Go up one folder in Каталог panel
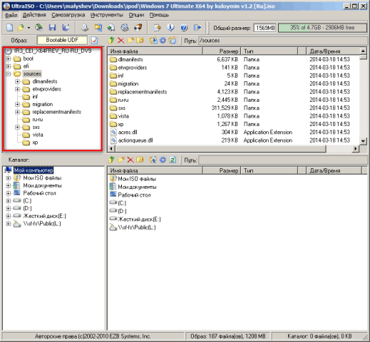The height and width of the screenshot is (342, 370). (111, 160)
